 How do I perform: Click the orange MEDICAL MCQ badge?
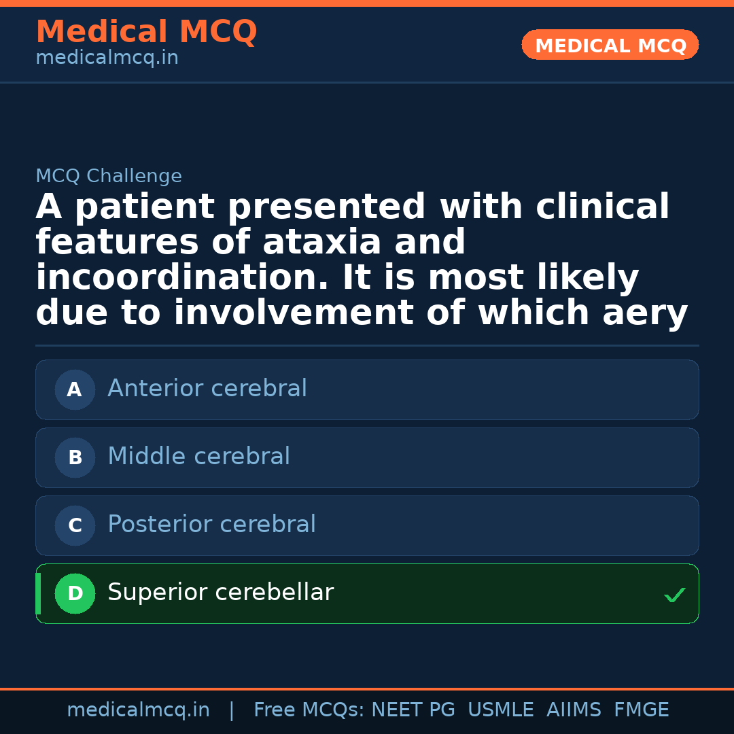(x=610, y=45)
